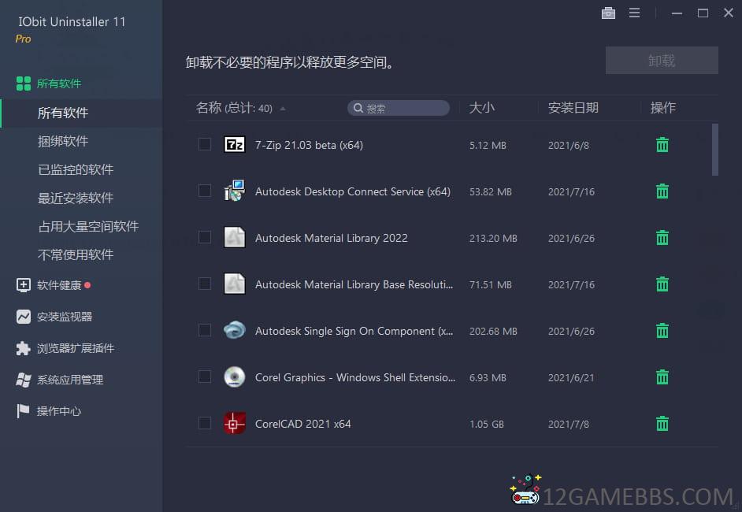Open the 捆绑软件 sidebar item
This screenshot has height=512, width=742.
63,141
